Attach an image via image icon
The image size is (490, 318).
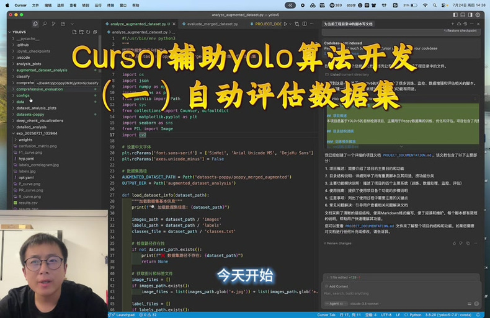tap(470, 304)
